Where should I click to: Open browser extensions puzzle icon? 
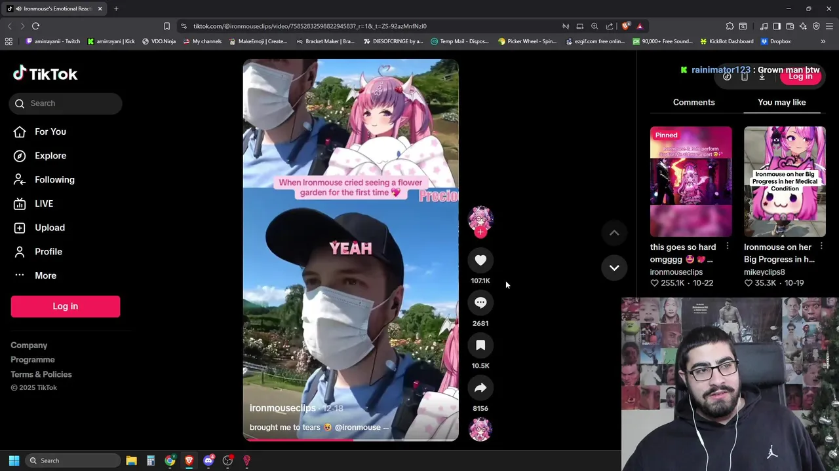pos(730,26)
